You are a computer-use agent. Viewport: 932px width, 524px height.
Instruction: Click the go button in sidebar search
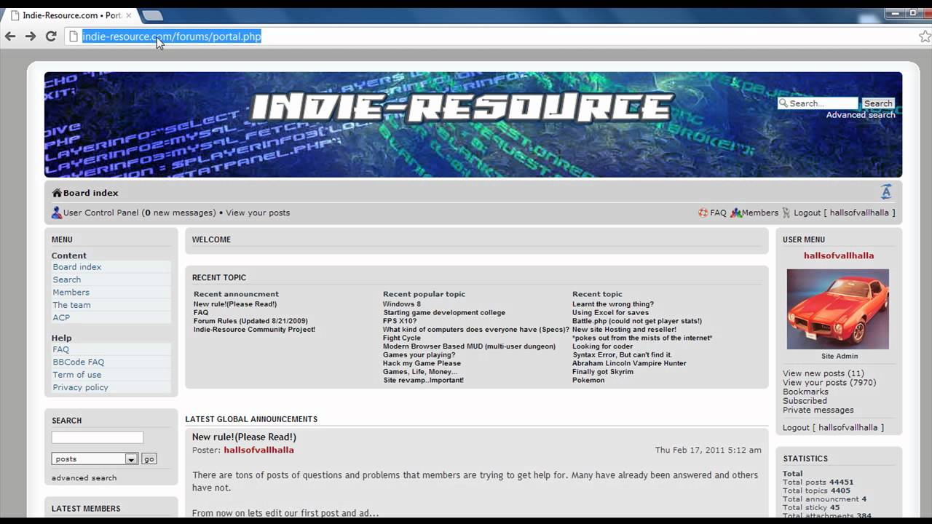tap(149, 458)
